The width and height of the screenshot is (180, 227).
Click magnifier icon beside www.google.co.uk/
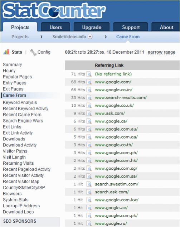[89, 106]
